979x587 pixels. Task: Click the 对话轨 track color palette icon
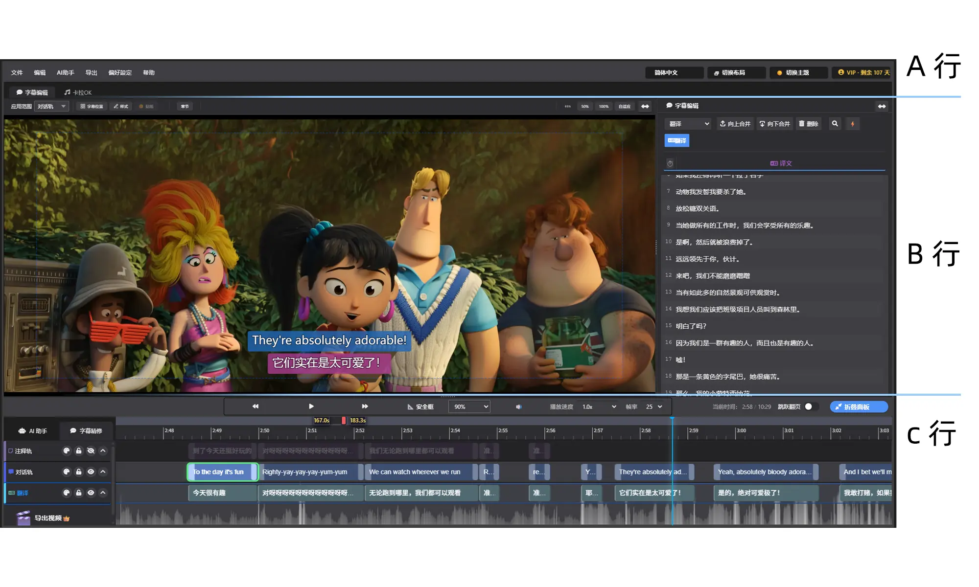click(67, 472)
